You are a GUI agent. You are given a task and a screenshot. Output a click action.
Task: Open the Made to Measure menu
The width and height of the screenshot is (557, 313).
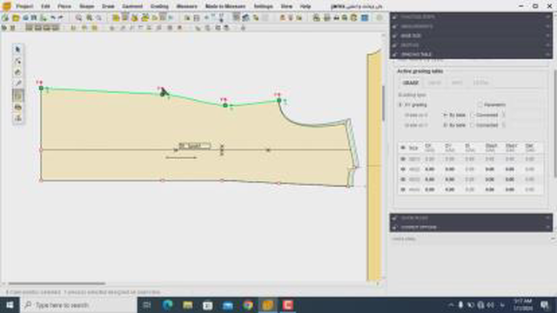[x=225, y=6]
